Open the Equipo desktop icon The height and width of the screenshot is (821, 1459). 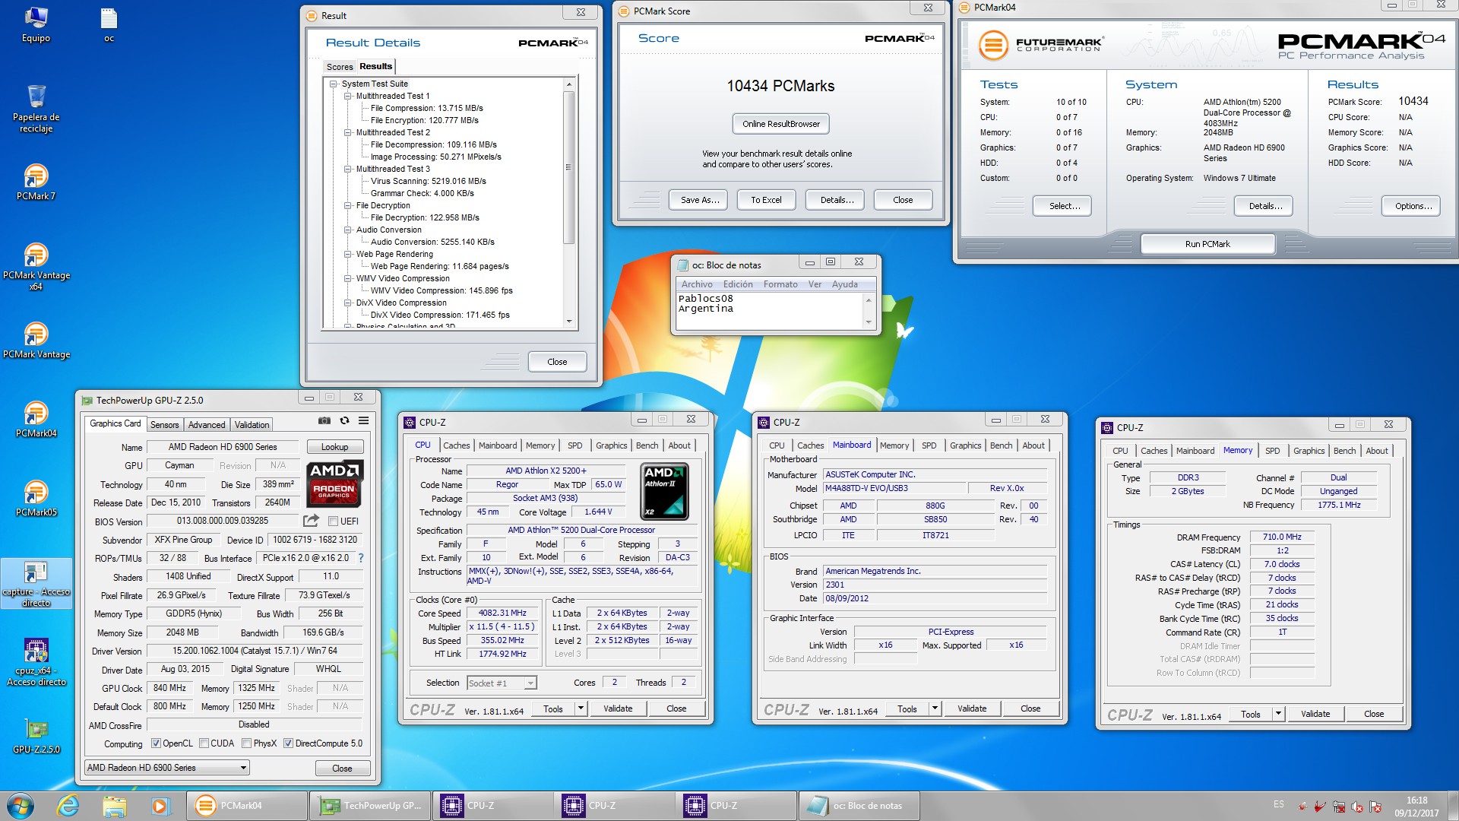pyautogui.click(x=36, y=24)
